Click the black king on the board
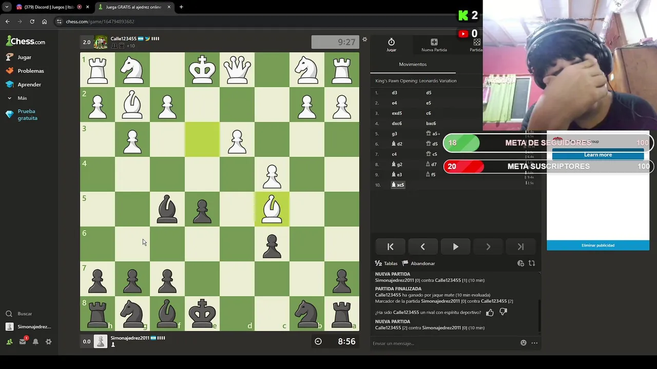The height and width of the screenshot is (369, 657). [x=202, y=314]
